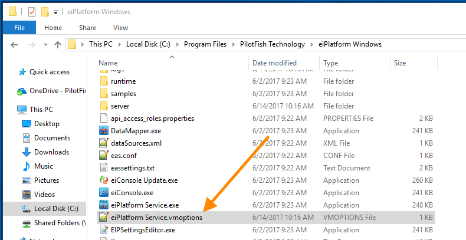Select the EIPSettingsEditor.exe file name
Viewport: 466px width, 240px height.
coord(143,230)
